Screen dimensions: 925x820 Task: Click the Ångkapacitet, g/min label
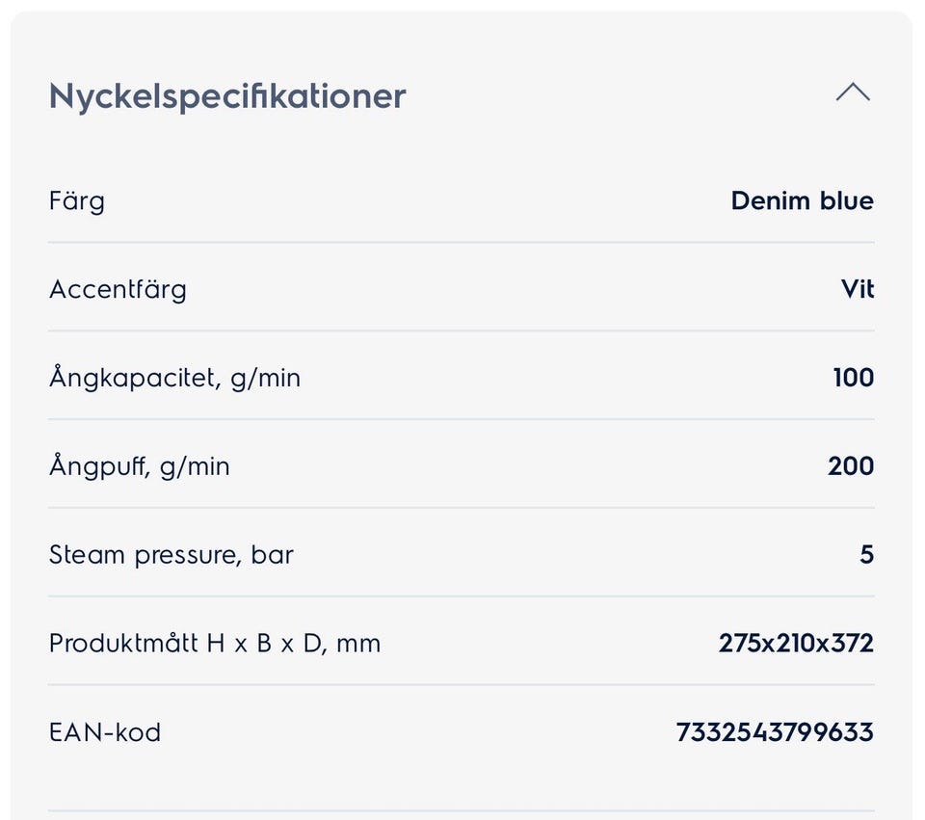(x=174, y=379)
